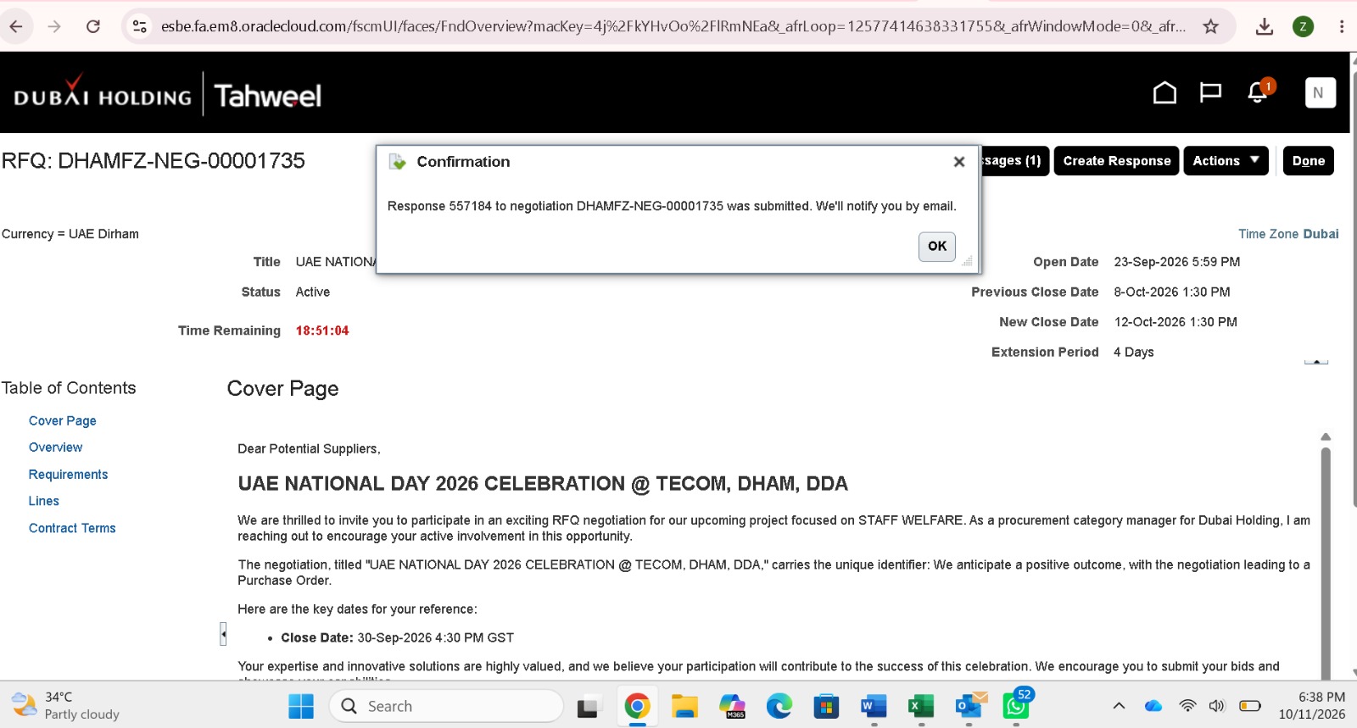This screenshot has width=1357, height=728.
Task: Open Excel from the taskbar
Action: 921,706
